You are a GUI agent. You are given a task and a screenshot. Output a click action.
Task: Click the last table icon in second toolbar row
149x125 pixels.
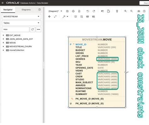(x=93, y=17)
